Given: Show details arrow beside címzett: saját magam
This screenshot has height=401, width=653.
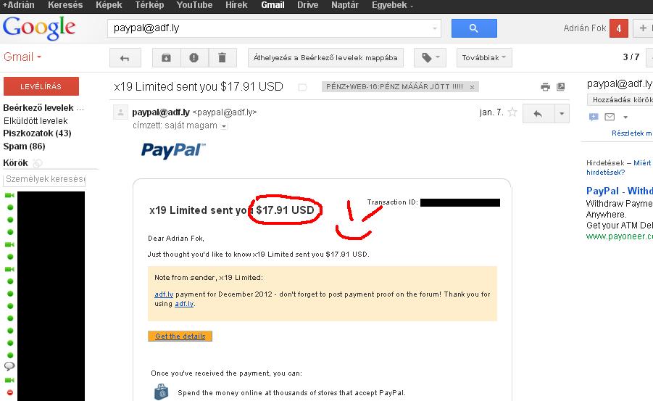Looking at the screenshot, I should tap(224, 126).
